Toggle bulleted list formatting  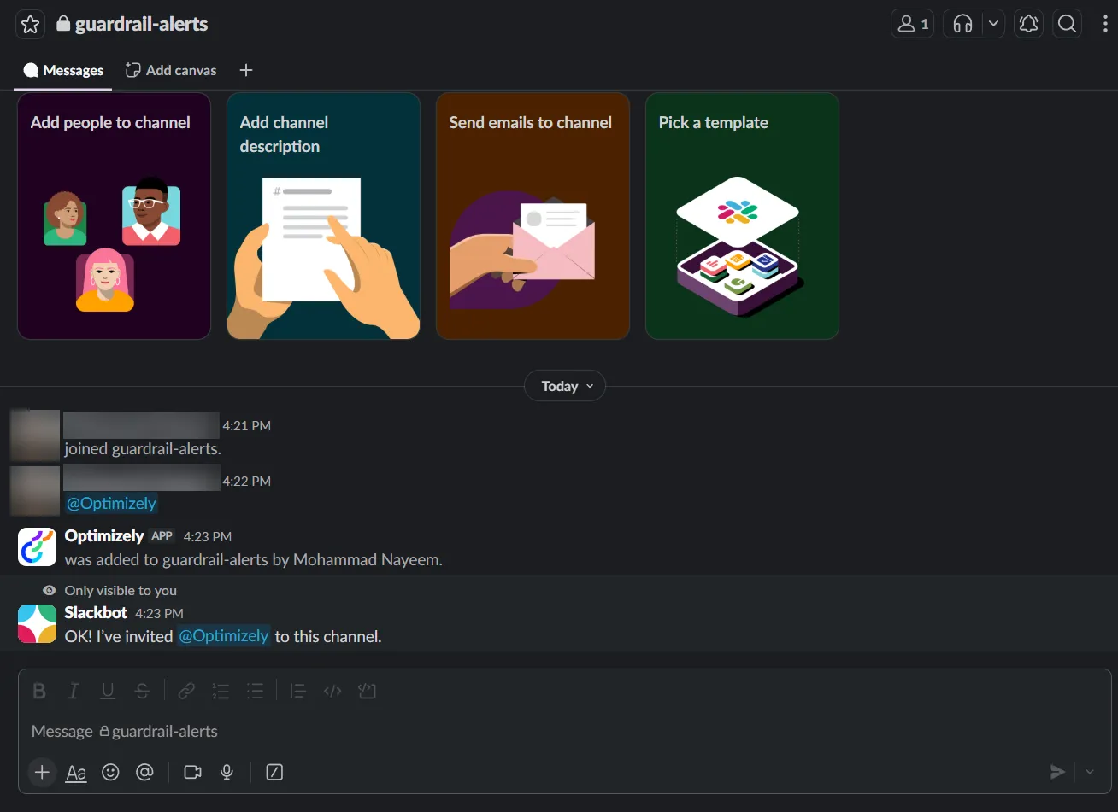coord(255,691)
